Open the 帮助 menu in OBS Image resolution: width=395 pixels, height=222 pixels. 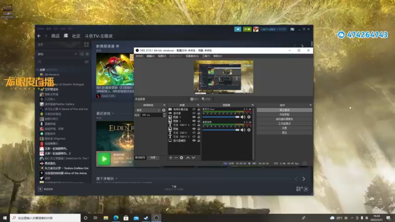click(217, 56)
